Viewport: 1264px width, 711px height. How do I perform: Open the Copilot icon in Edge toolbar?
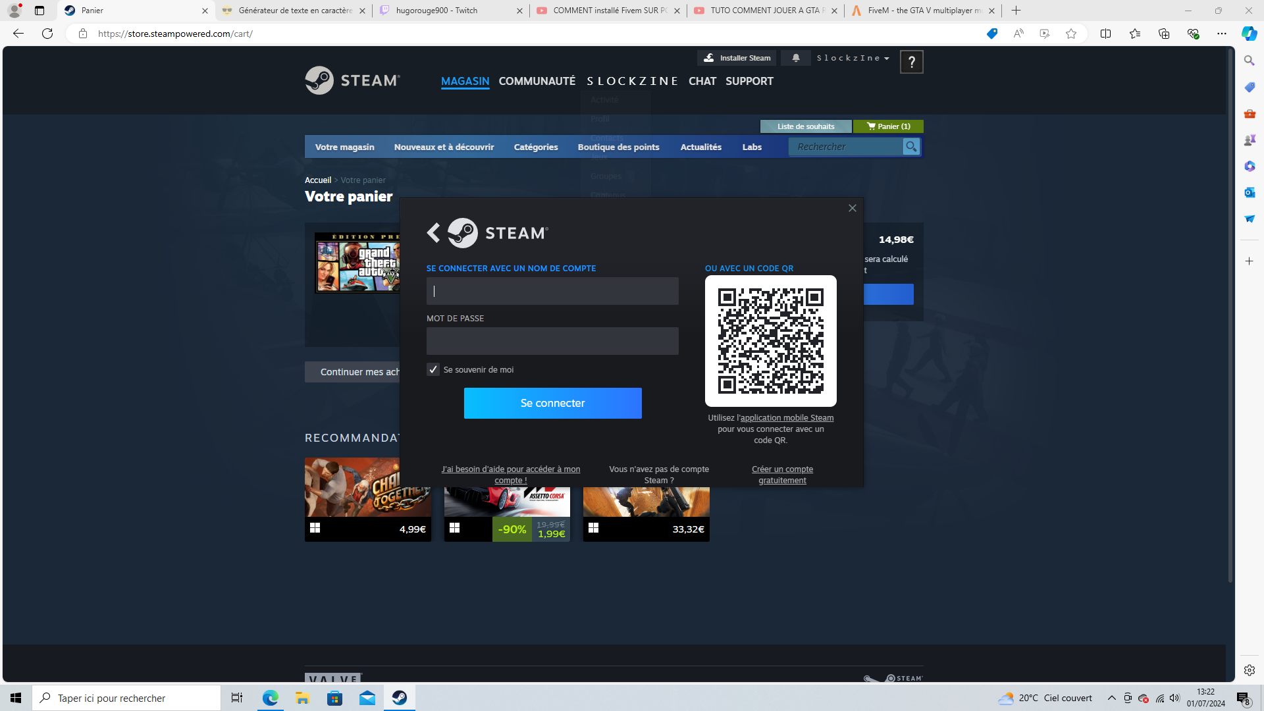point(1249,34)
